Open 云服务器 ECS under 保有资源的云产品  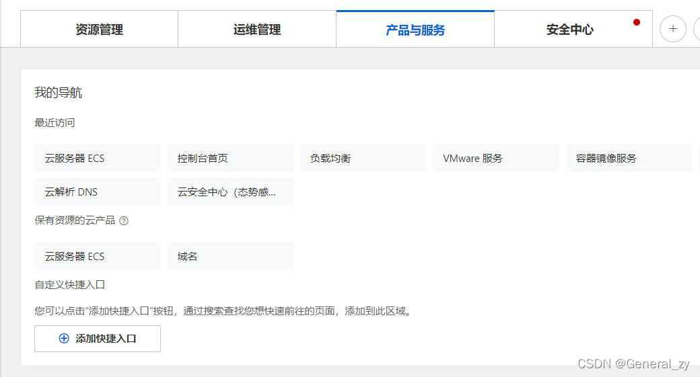click(98, 256)
